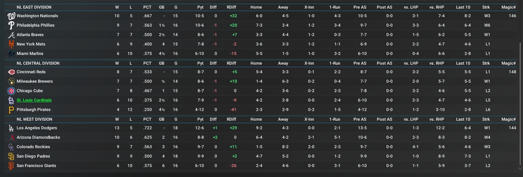Sort NL Central by RDiff column header
The height and width of the screenshot is (177, 523).
click(231, 63)
